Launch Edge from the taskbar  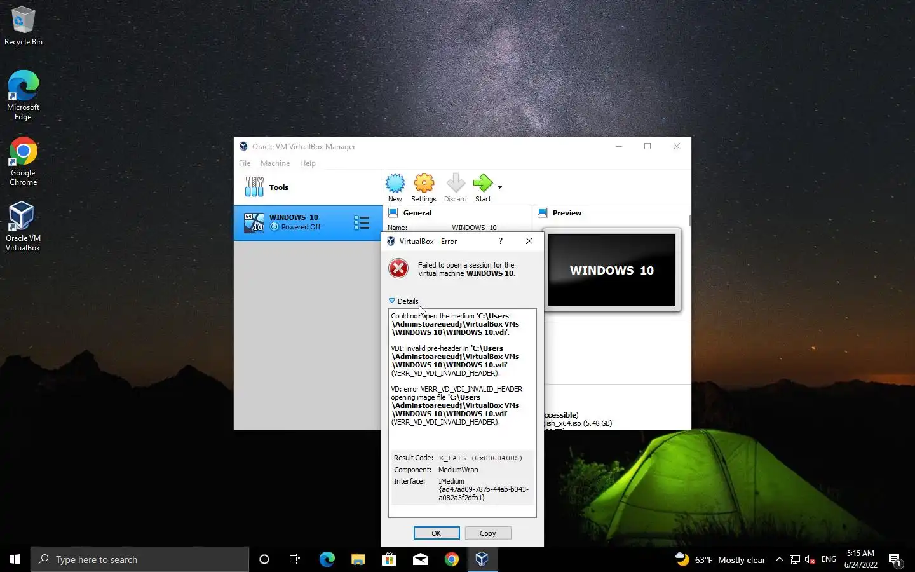[x=327, y=559]
